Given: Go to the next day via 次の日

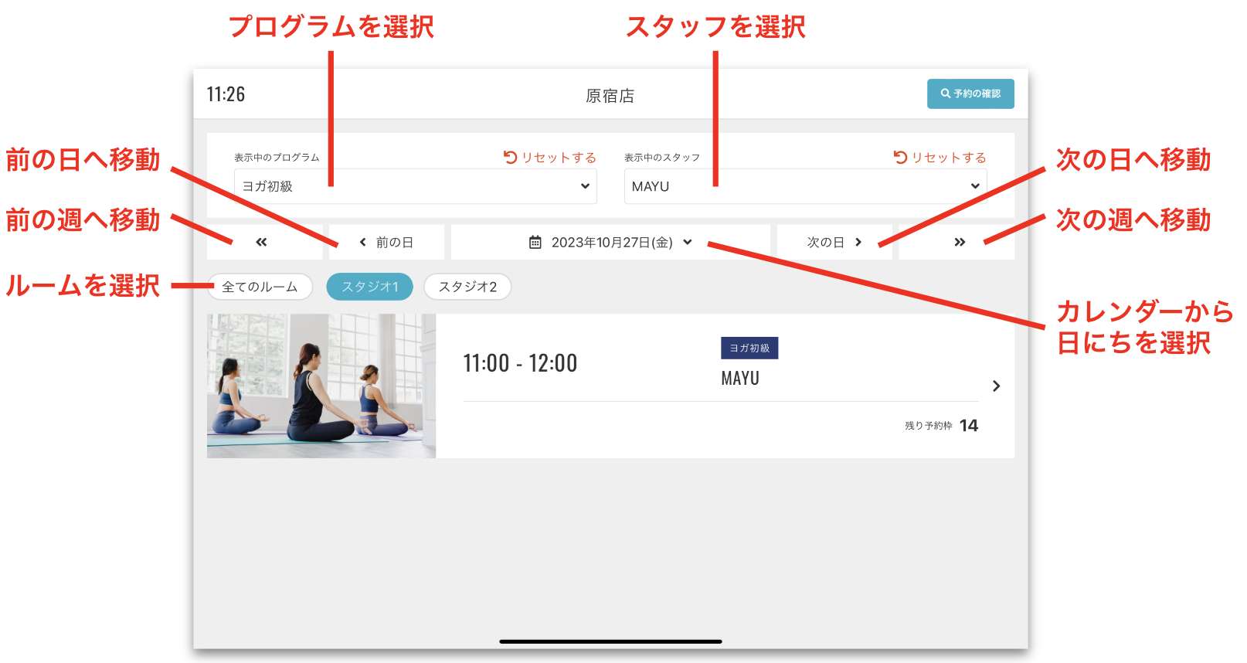Looking at the screenshot, I should pyautogui.click(x=834, y=242).
